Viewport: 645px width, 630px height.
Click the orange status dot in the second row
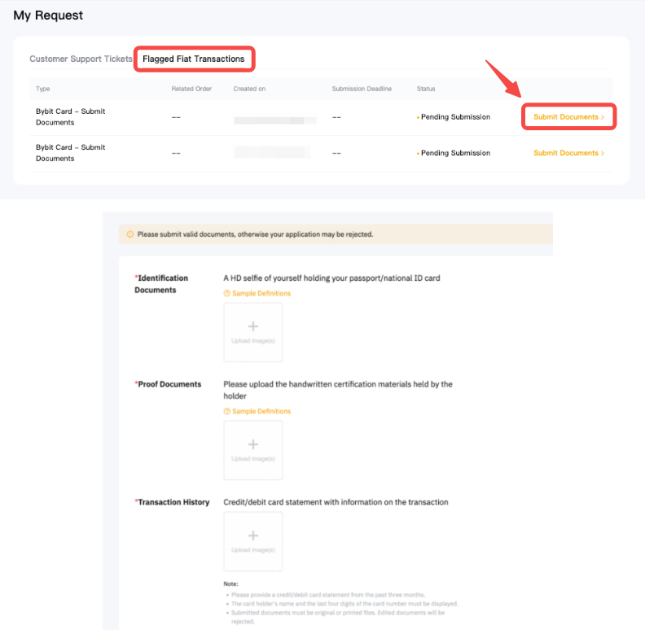click(419, 154)
